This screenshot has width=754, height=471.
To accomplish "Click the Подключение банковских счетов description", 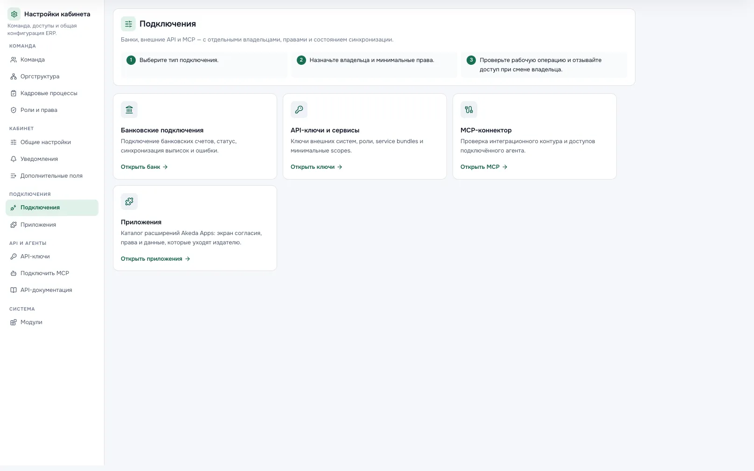I will tap(179, 146).
